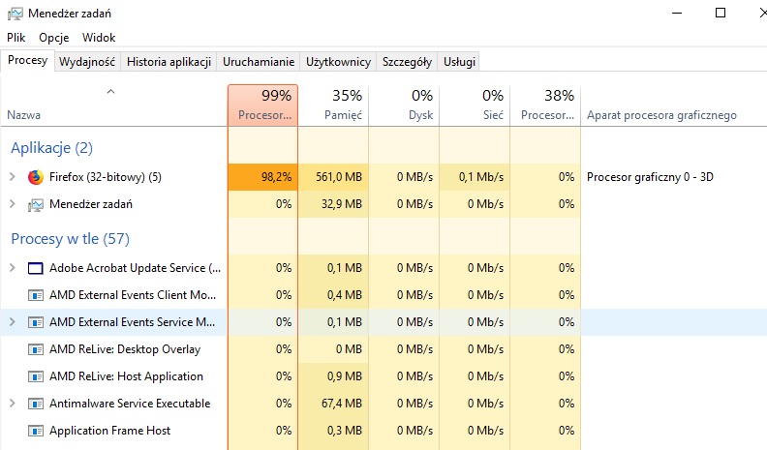
Task: Select AMD External Events Client Mo... row
Action: [383, 295]
